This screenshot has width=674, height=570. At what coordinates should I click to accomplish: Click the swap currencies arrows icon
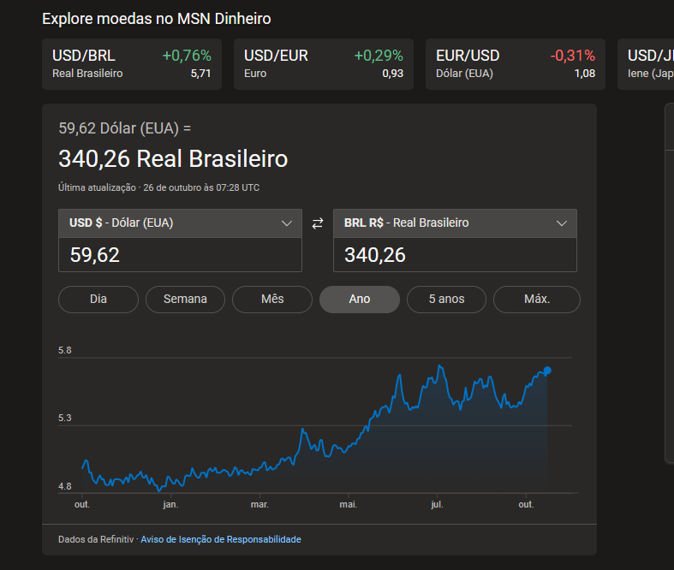(318, 223)
